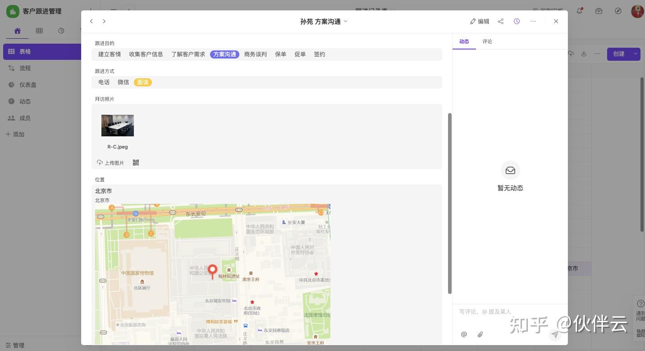
Task: Select 保单 as follow-up purpose
Action: pyautogui.click(x=281, y=54)
